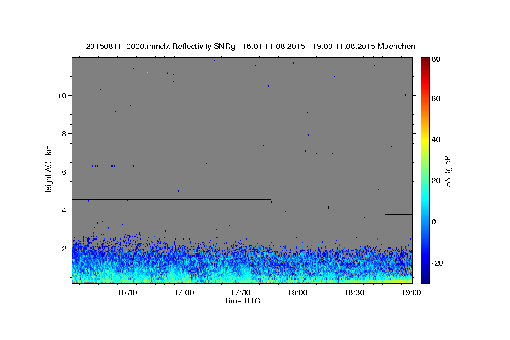Click the colorbar label 0

pyautogui.click(x=434, y=222)
